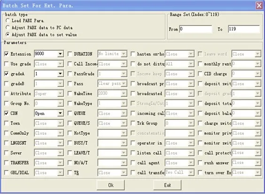Check the TR checkbox
Screen dimensions: 265x194
click(x=70, y=173)
